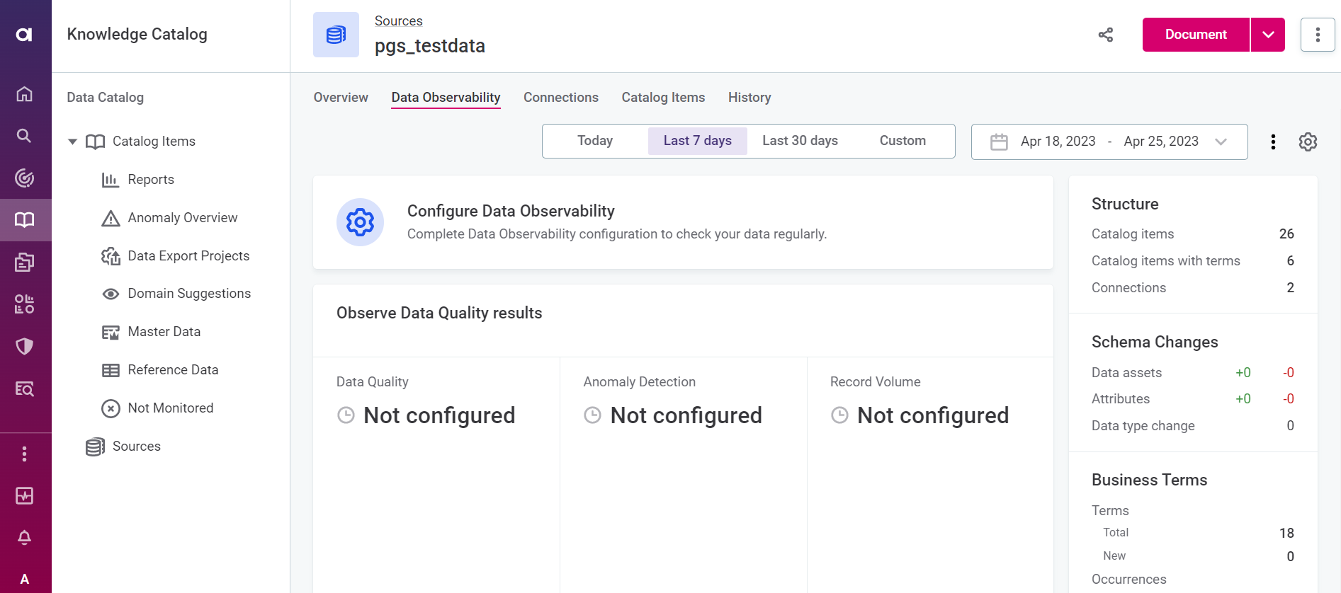The width and height of the screenshot is (1341, 593).
Task: Click the Configure Data Observability card
Action: 682,222
